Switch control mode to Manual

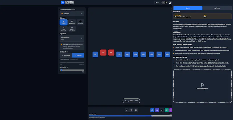click(x=78, y=55)
